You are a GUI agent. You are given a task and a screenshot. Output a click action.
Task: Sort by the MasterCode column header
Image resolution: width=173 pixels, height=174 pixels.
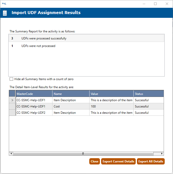pos(34,94)
